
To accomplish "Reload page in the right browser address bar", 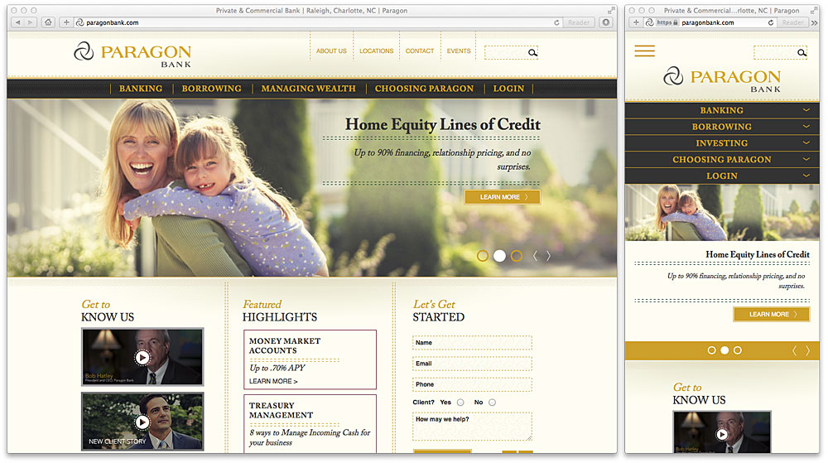I will coord(770,22).
